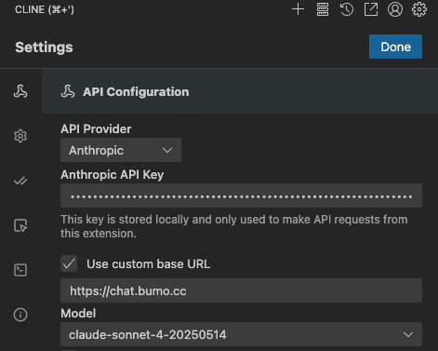Select the claude-sonnet-4-20250514 model combo box
438x351 pixels.
[x=241, y=334]
